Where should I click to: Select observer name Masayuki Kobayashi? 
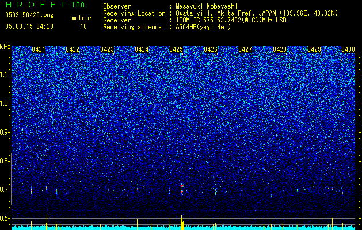pos(207,6)
